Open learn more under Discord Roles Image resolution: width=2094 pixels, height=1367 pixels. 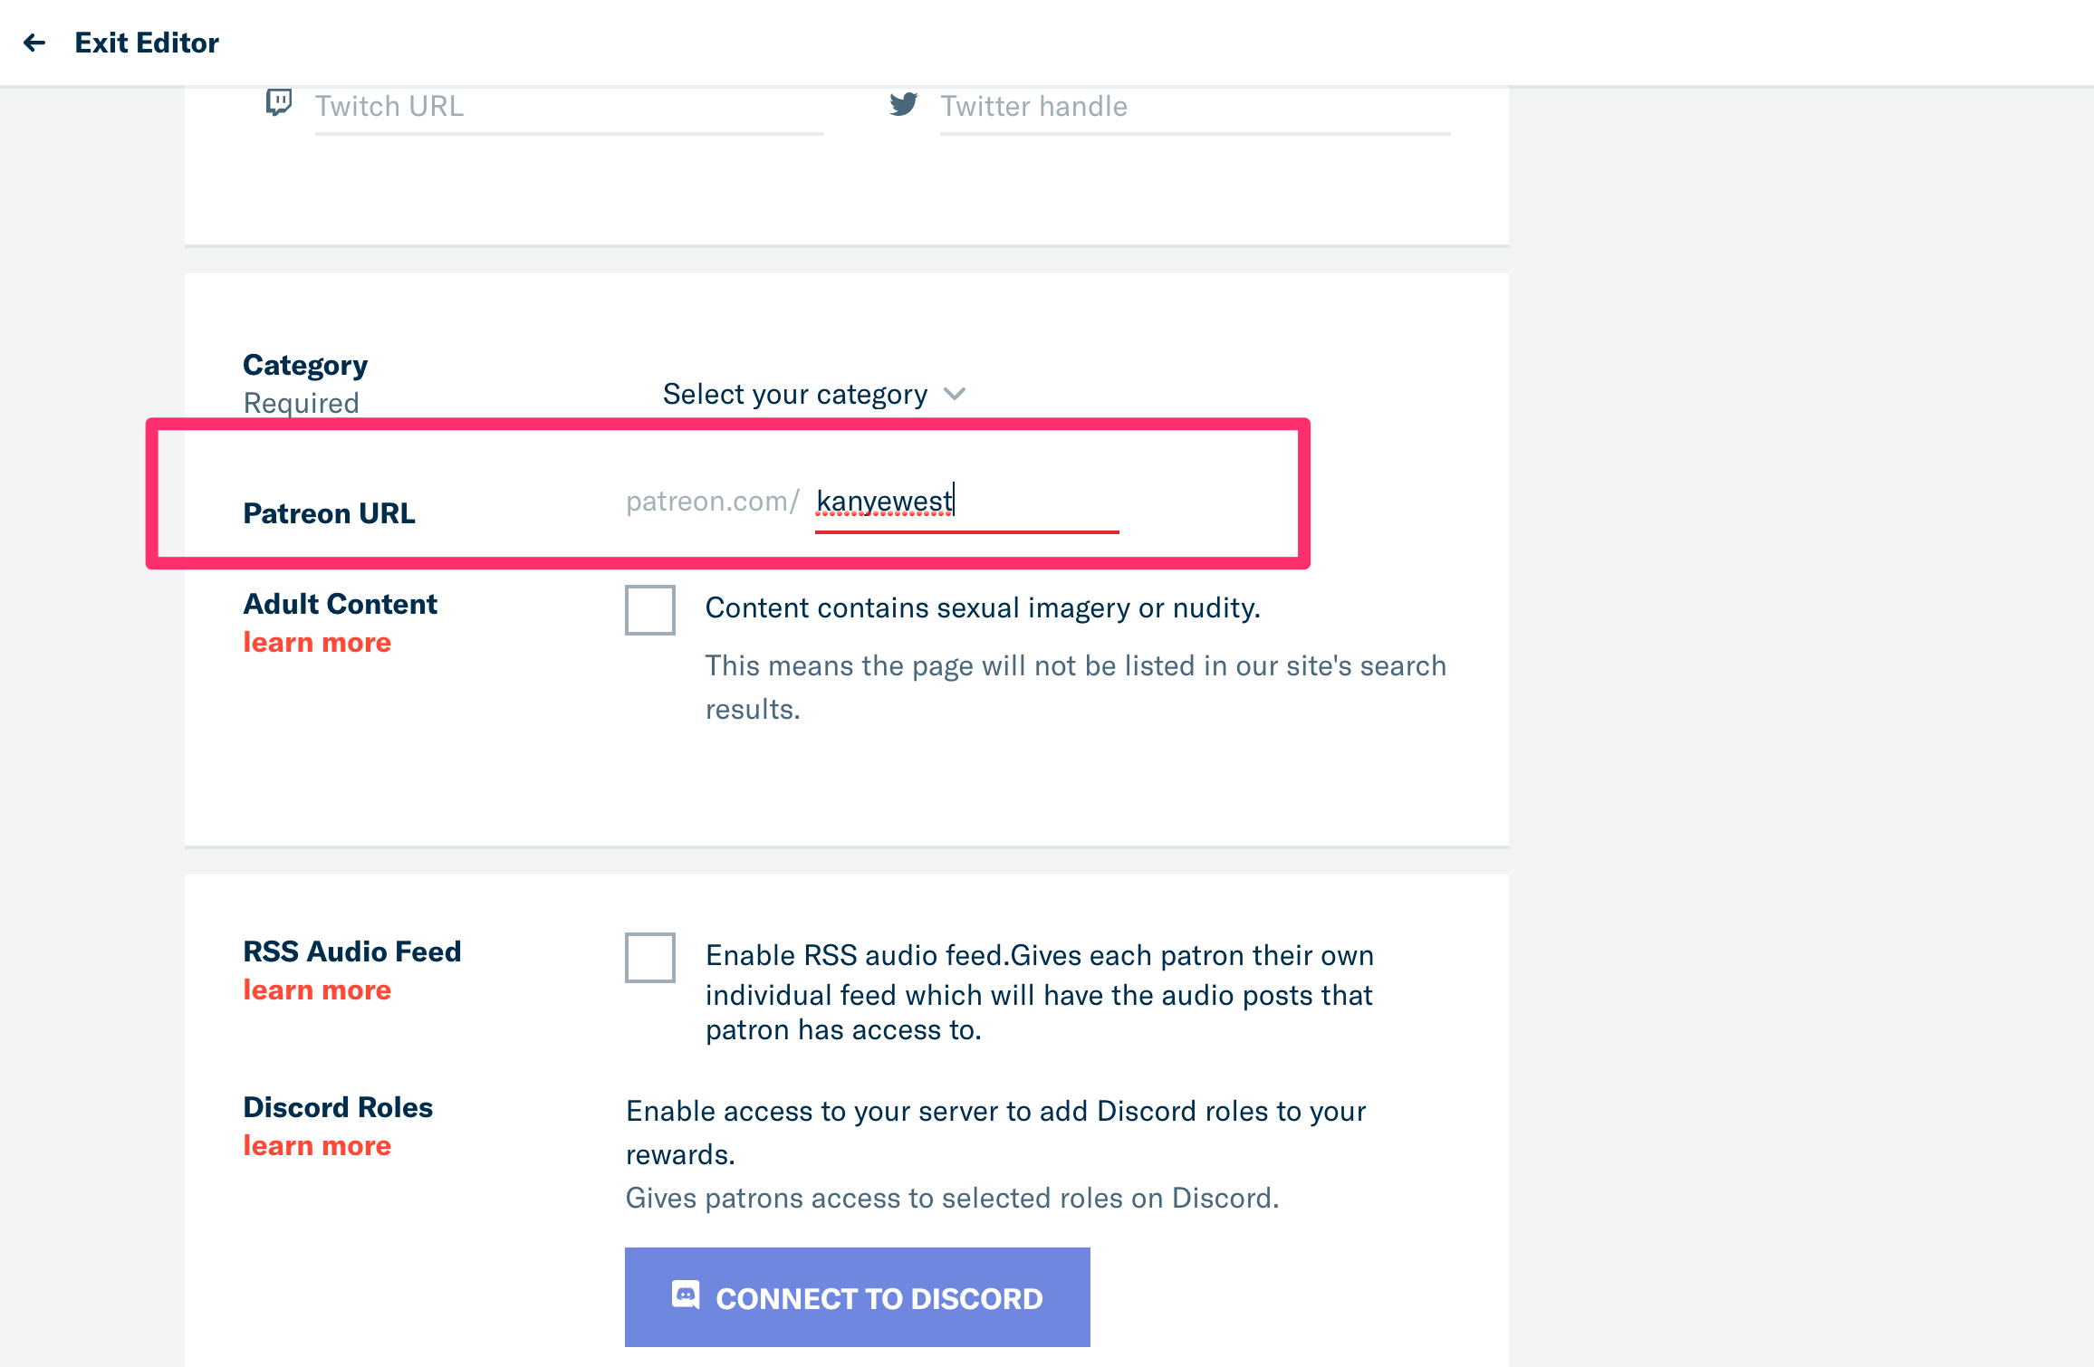tap(317, 1146)
